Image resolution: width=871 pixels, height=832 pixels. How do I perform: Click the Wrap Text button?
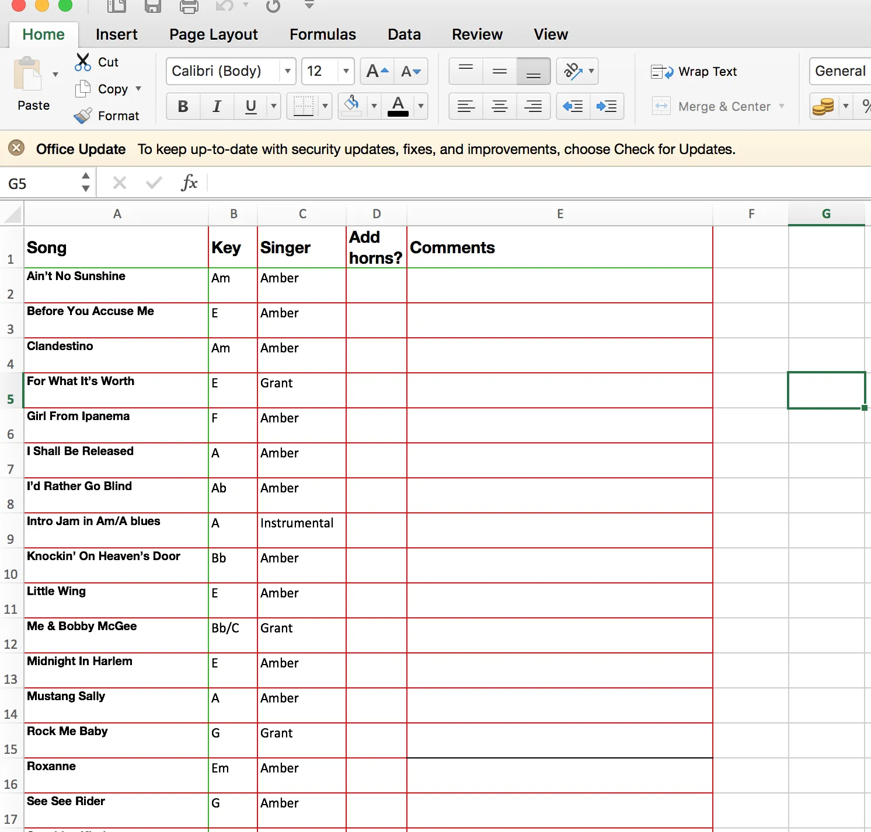[x=694, y=71]
